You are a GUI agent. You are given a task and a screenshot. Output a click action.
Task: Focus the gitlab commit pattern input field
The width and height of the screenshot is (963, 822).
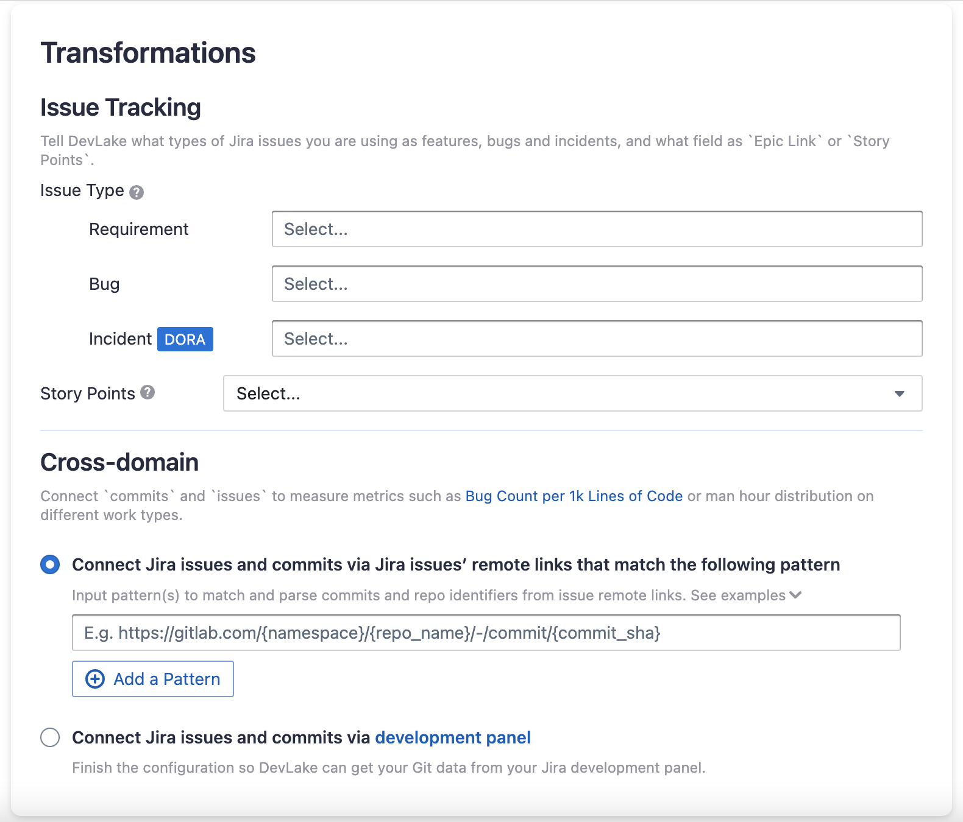pos(486,633)
